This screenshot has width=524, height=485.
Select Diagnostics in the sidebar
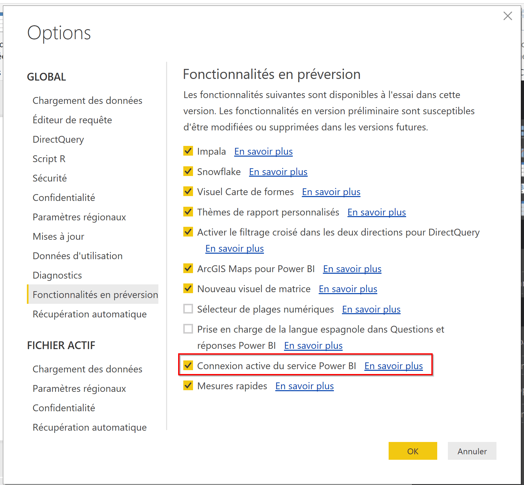(x=57, y=275)
